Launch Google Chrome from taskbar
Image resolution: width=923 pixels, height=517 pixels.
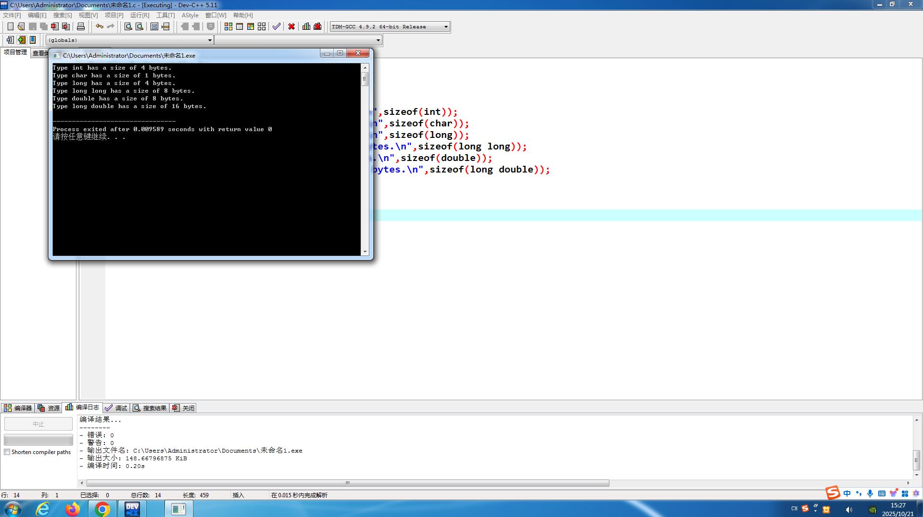click(102, 509)
